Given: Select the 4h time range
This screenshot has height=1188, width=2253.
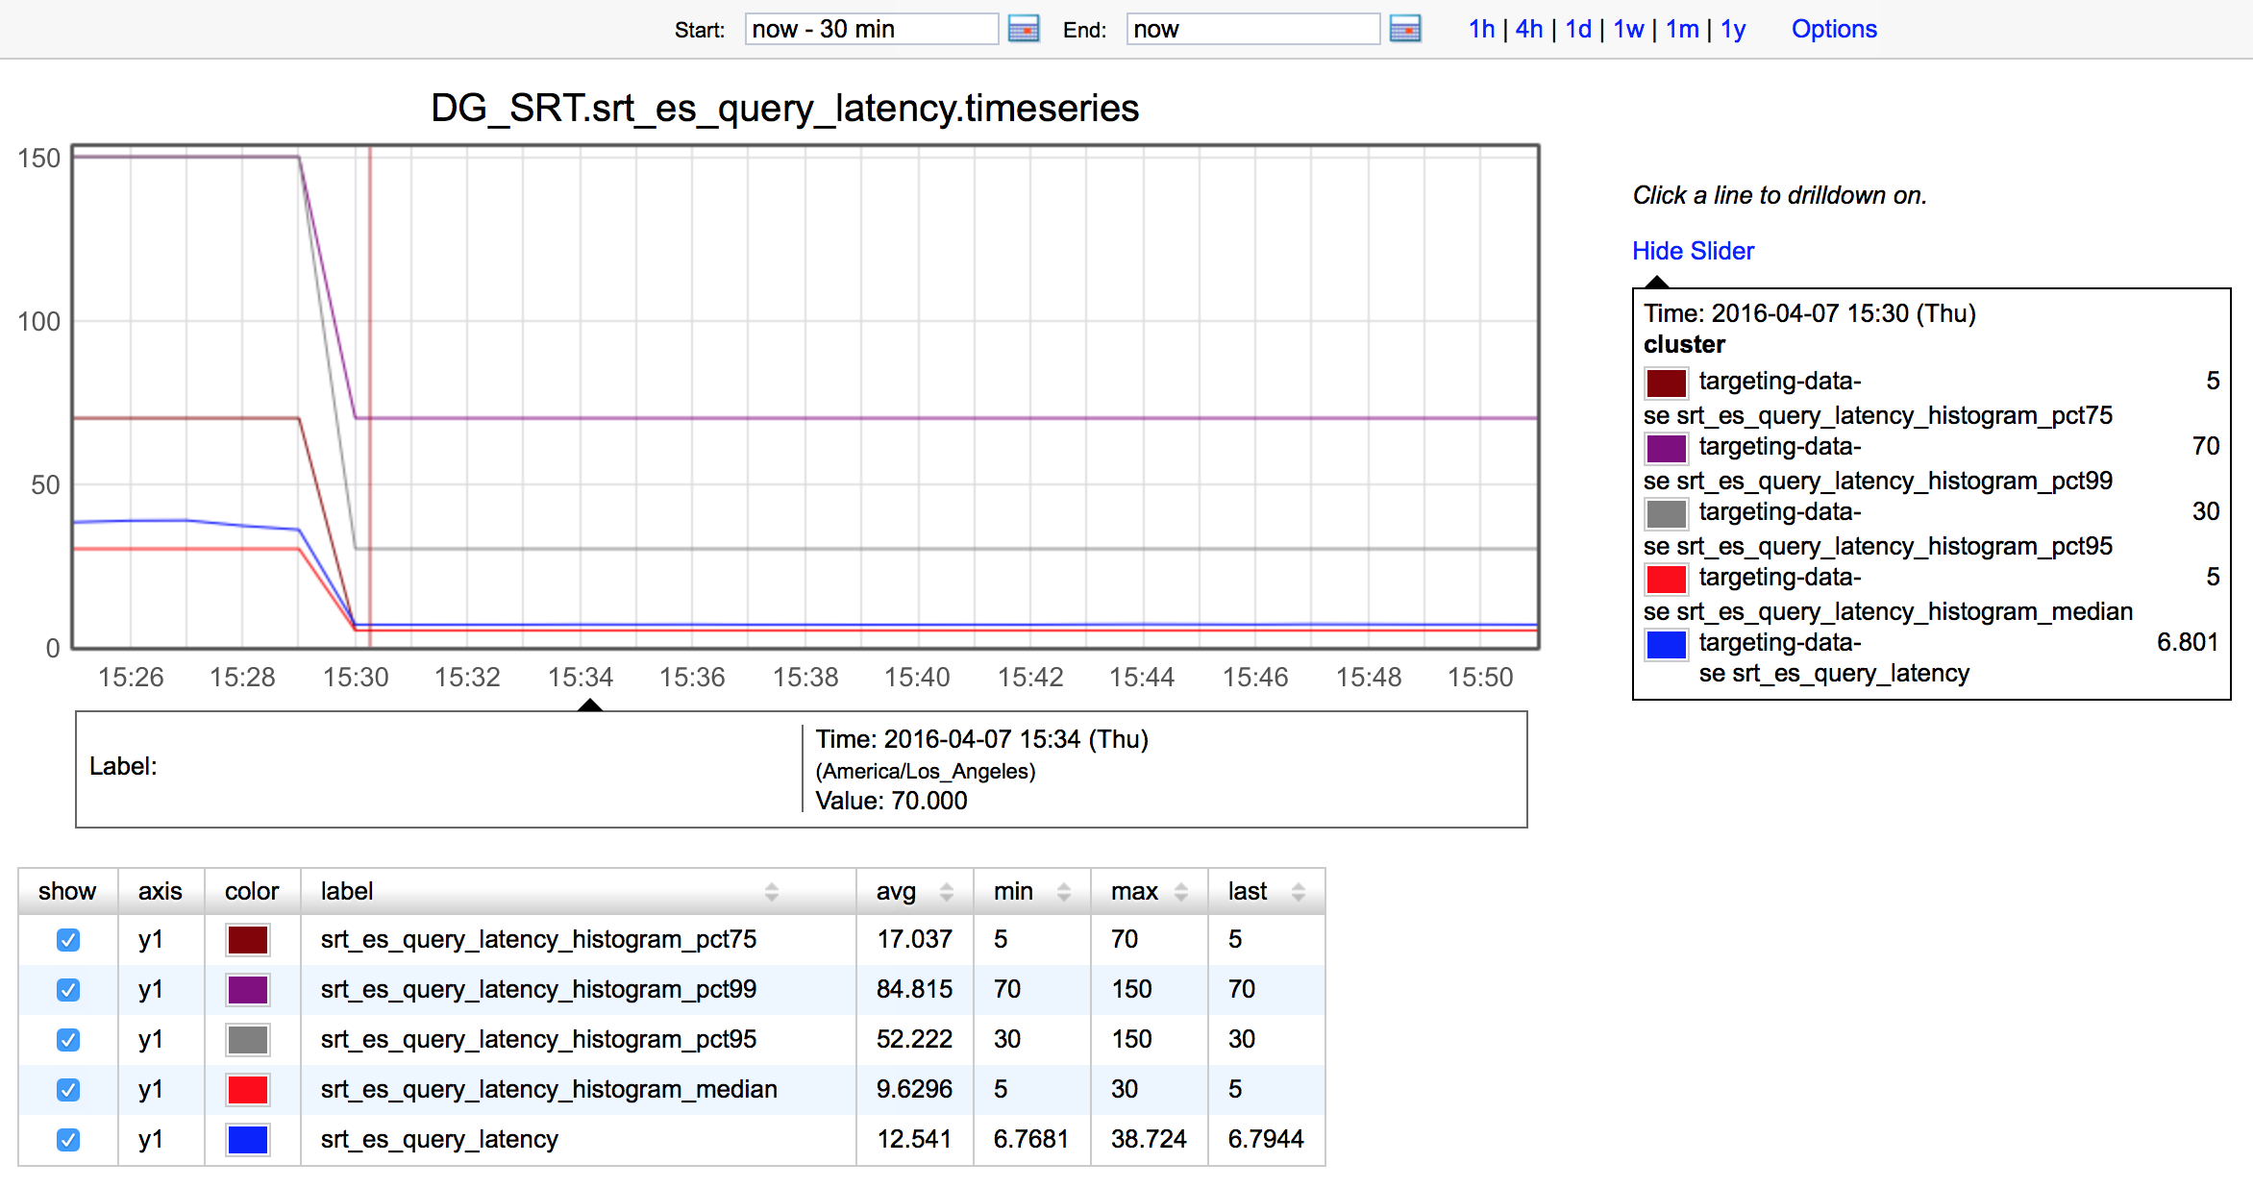Looking at the screenshot, I should (1529, 29).
